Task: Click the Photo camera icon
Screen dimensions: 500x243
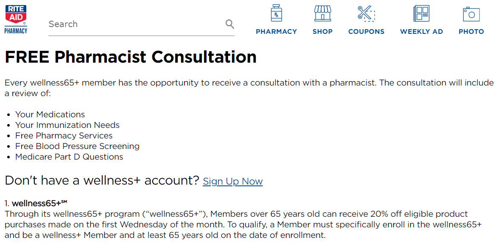Action: click(x=471, y=14)
